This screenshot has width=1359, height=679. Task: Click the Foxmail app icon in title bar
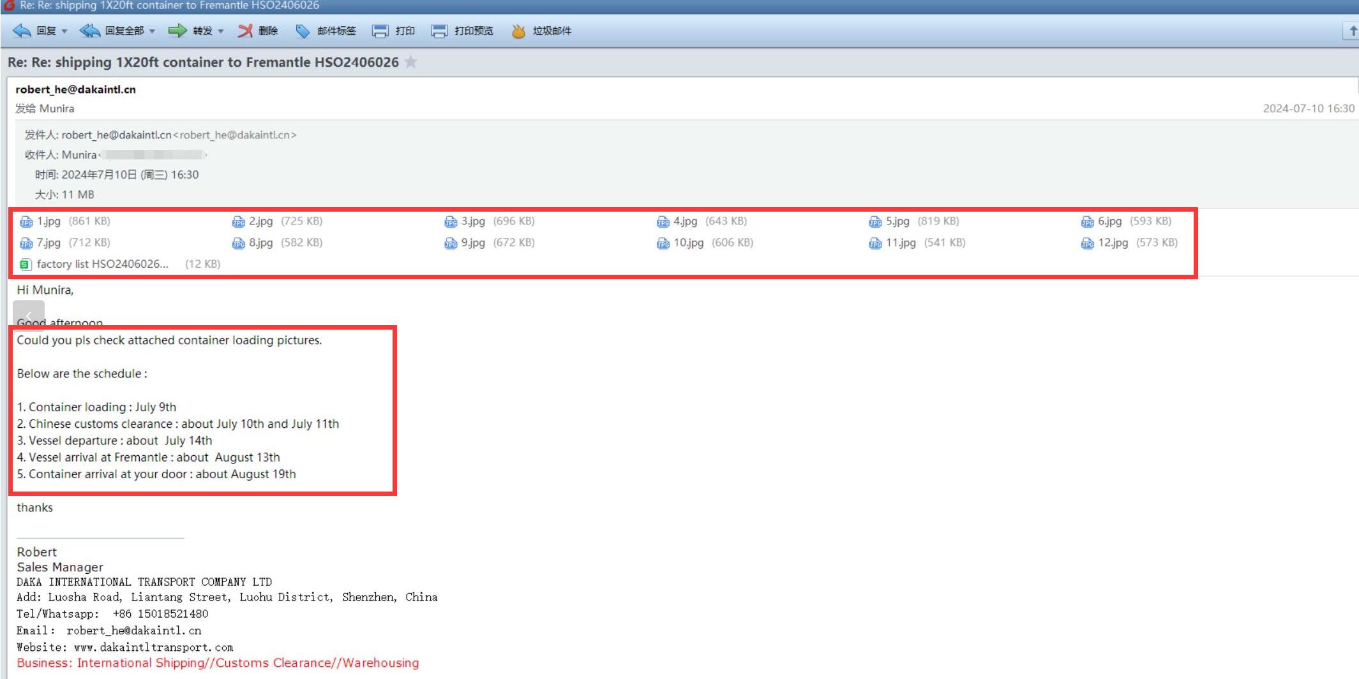click(9, 5)
